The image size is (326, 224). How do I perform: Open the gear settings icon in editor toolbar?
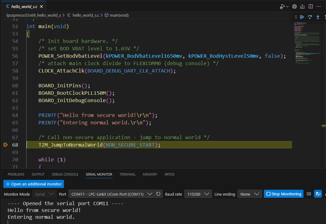[294, 6]
